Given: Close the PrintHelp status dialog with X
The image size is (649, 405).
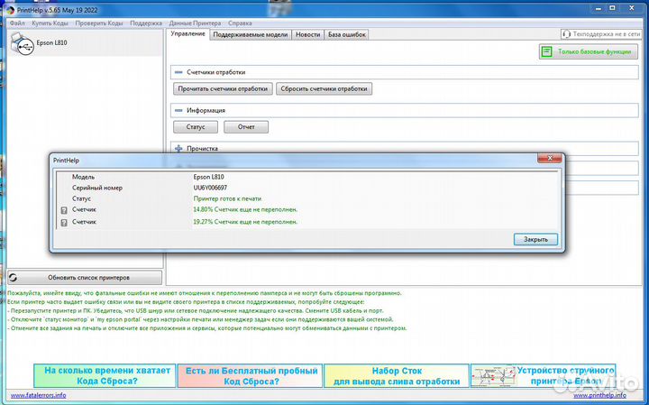Looking at the screenshot, I should 550,158.
